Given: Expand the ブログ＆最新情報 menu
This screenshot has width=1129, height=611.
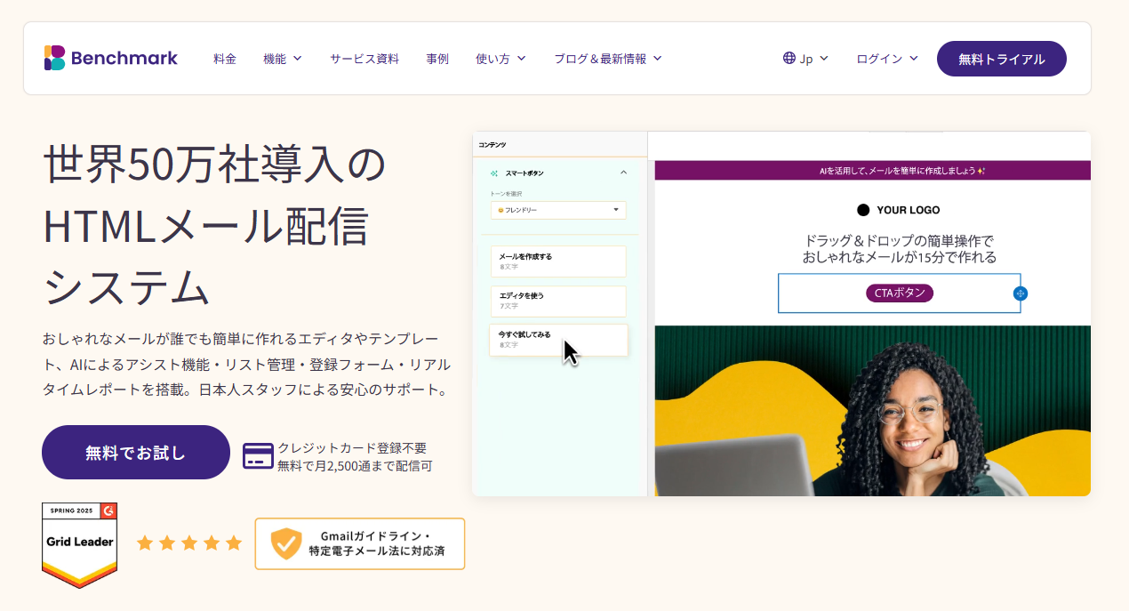Looking at the screenshot, I should tap(608, 59).
